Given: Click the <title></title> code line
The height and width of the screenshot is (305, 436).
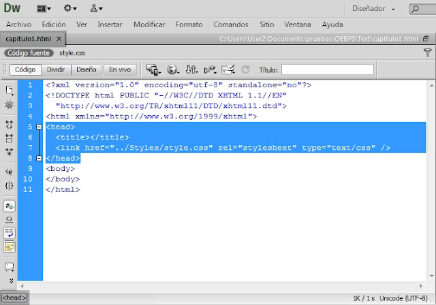Looking at the screenshot, I should [93, 138].
